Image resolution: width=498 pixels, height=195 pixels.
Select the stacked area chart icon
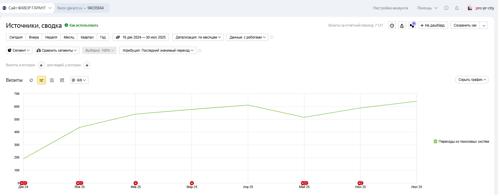(52, 80)
